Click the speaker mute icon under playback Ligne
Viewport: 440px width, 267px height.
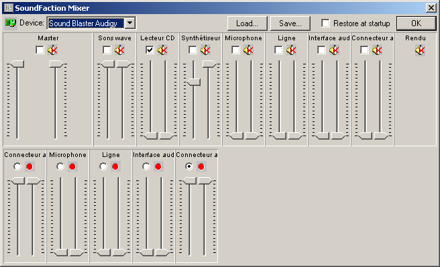point(291,50)
